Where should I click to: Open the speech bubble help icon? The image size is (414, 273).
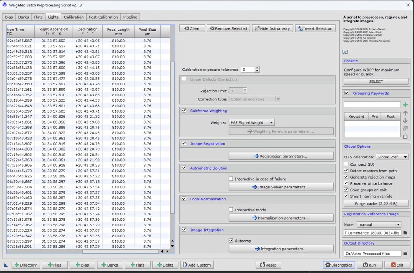[345, 52]
